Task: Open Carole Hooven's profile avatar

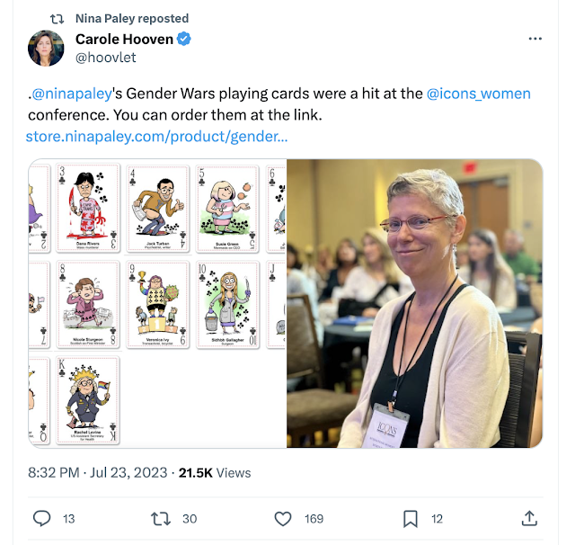Action: click(46, 48)
